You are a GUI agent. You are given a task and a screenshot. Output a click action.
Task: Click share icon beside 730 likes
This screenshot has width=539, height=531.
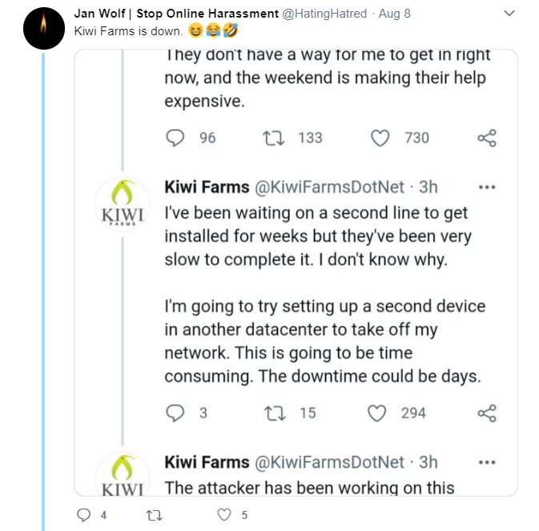[487, 139]
